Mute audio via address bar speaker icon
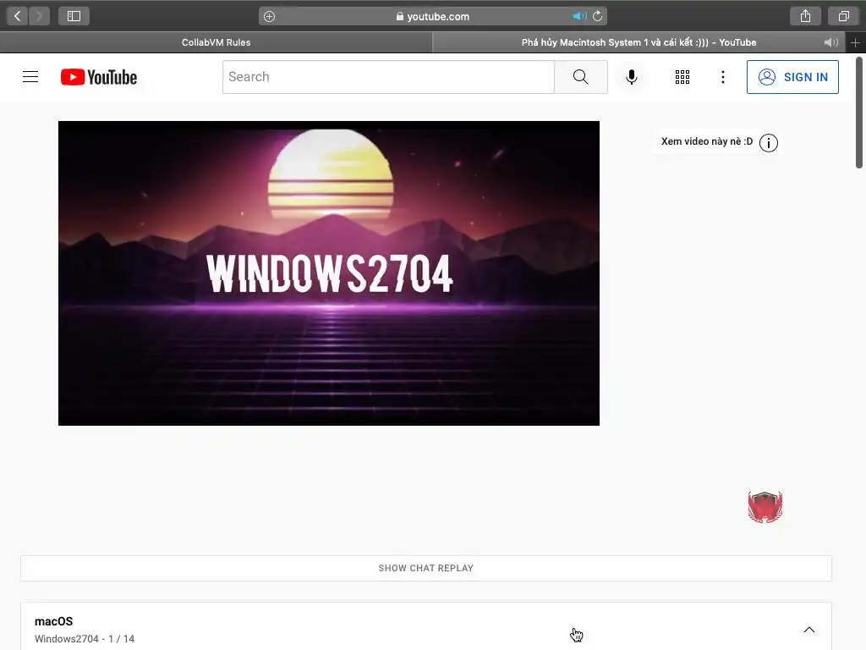 tap(578, 16)
